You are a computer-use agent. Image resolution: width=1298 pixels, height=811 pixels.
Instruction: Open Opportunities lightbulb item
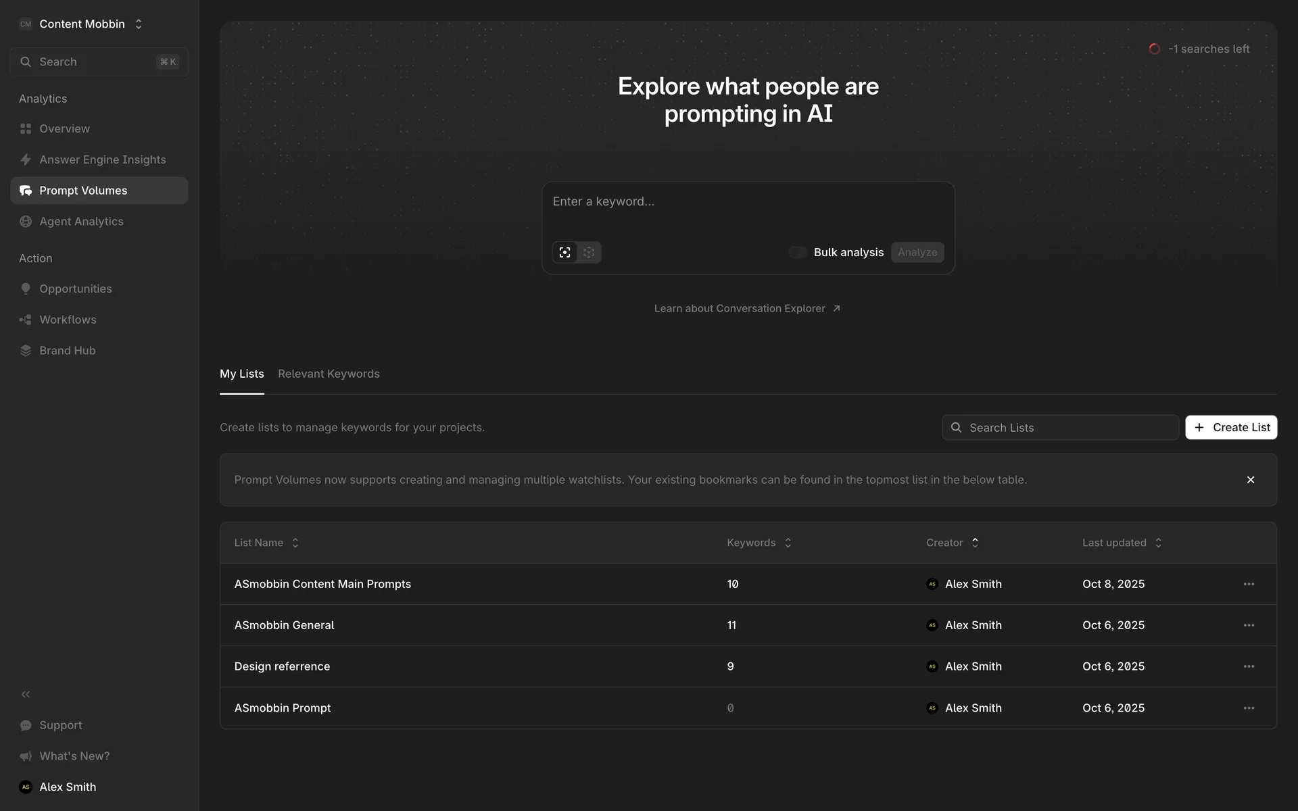pos(75,289)
